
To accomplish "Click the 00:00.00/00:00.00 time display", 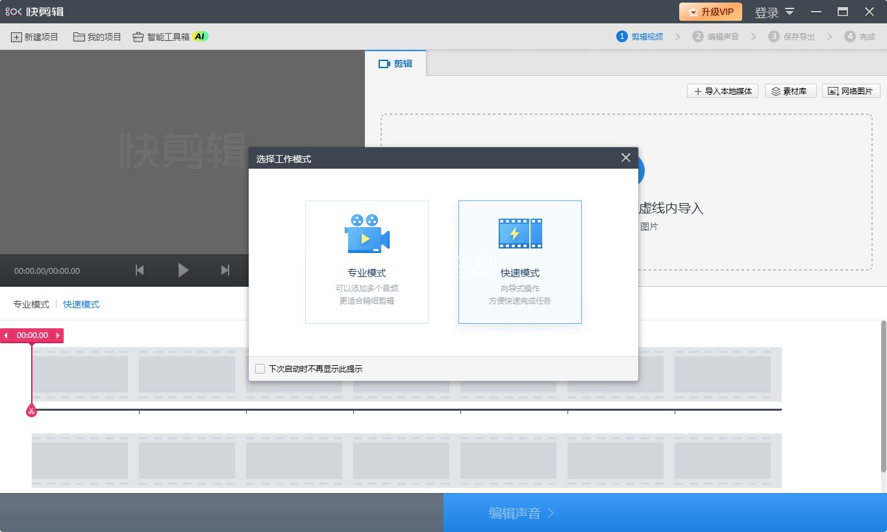I will 47,271.
